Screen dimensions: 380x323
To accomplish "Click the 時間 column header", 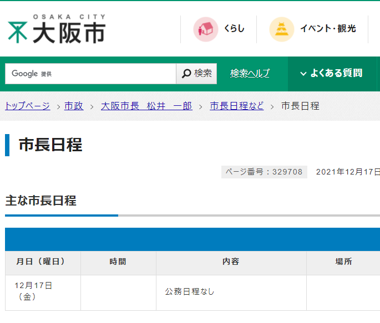I will point(118,262).
